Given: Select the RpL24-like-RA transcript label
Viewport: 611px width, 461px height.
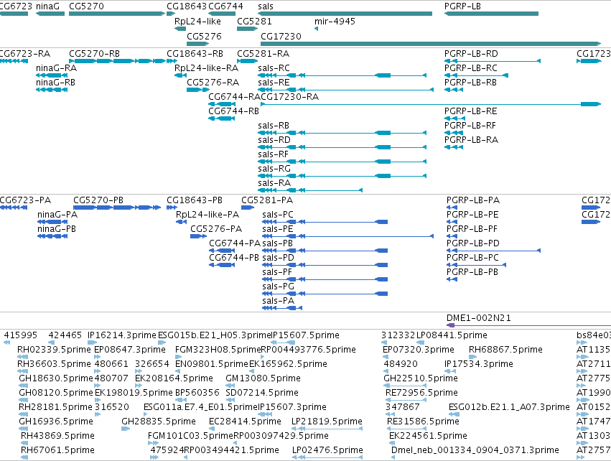Looking at the screenshot, I should (x=206, y=67).
